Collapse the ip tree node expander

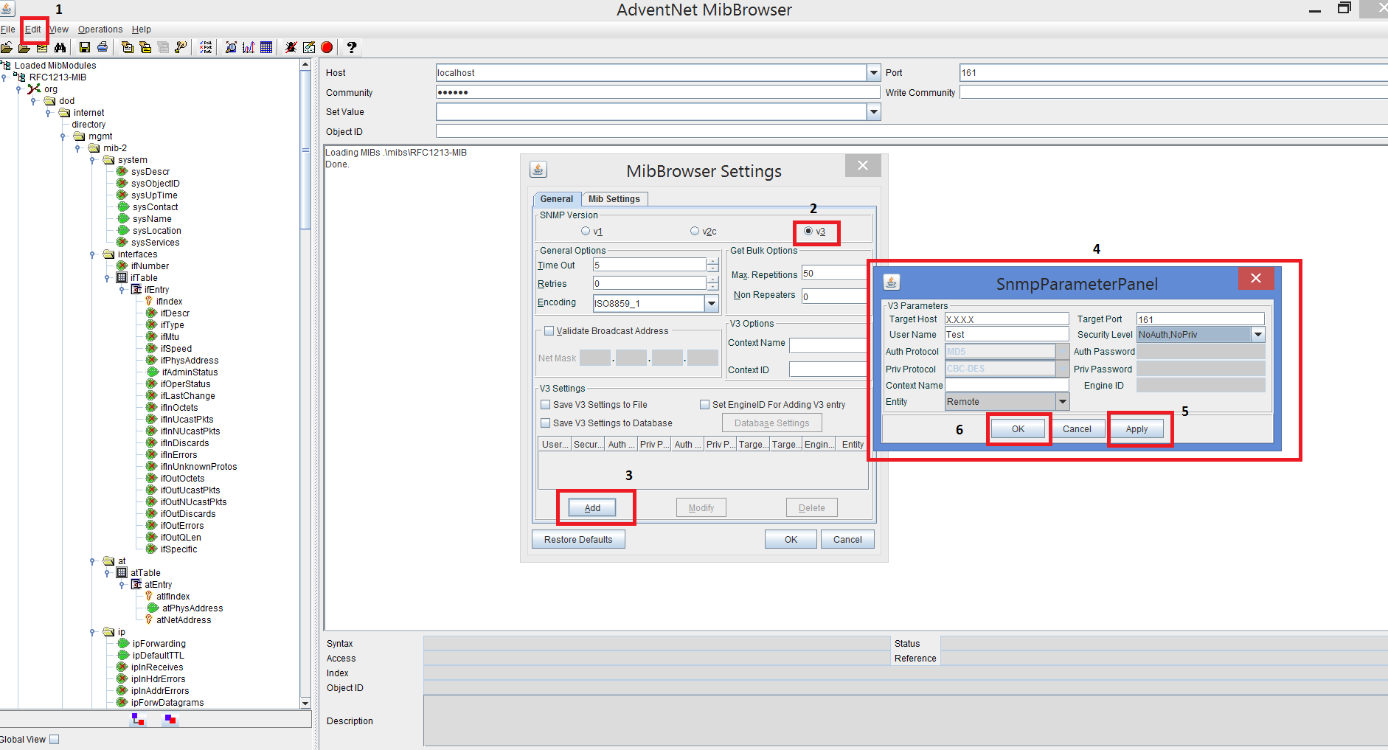click(x=92, y=632)
